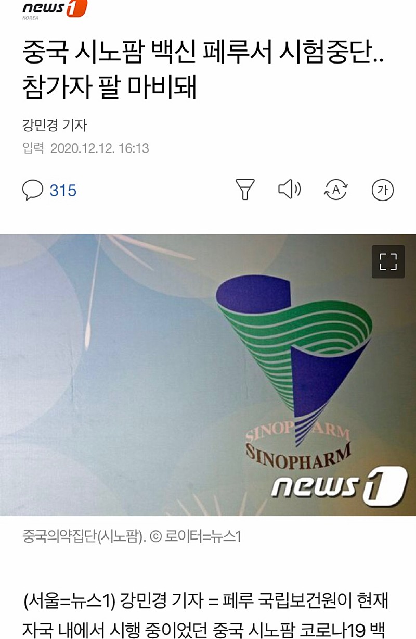Open the Sinopharm logo article photo

(208, 375)
